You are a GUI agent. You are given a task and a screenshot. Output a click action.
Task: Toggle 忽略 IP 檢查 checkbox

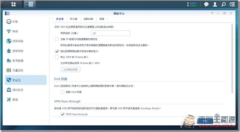(x=57, y=39)
